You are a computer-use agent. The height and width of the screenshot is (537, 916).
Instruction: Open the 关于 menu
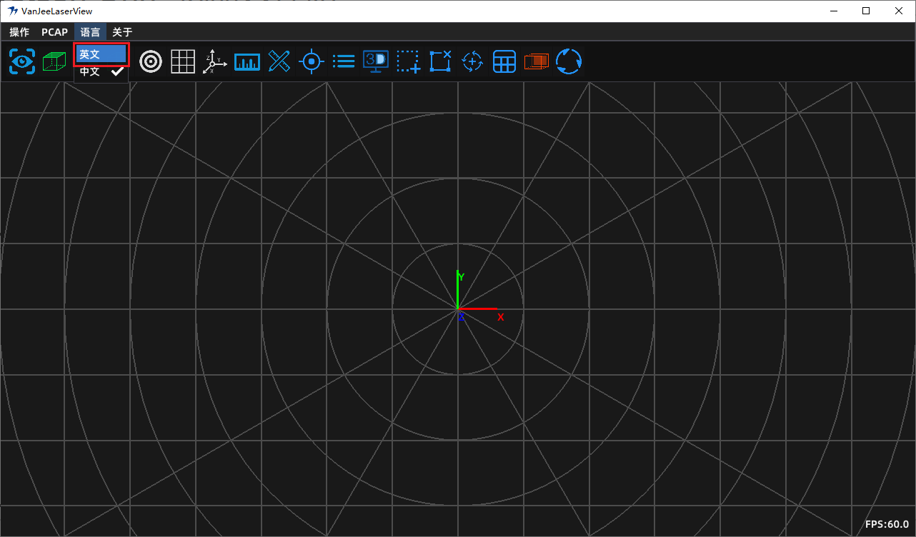click(x=122, y=31)
